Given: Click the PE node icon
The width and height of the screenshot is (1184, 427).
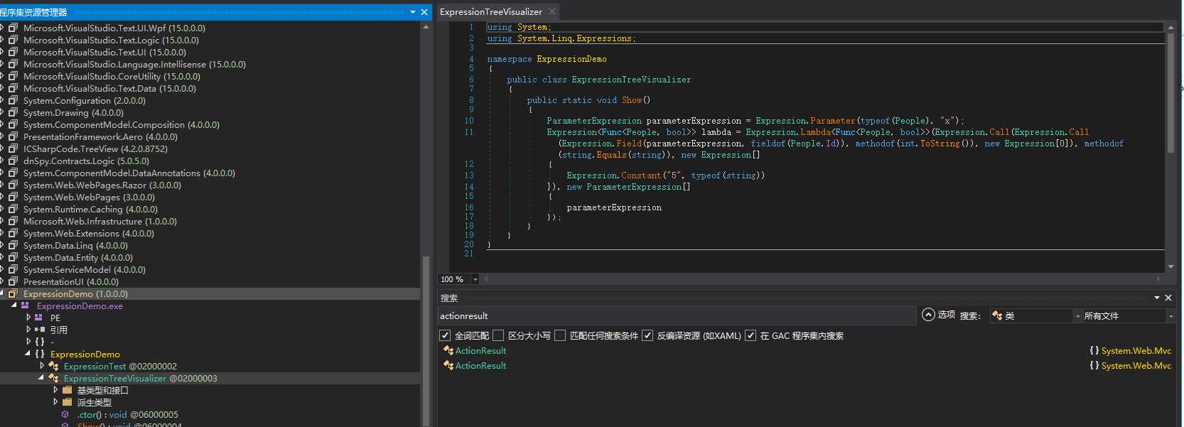Looking at the screenshot, I should point(39,318).
